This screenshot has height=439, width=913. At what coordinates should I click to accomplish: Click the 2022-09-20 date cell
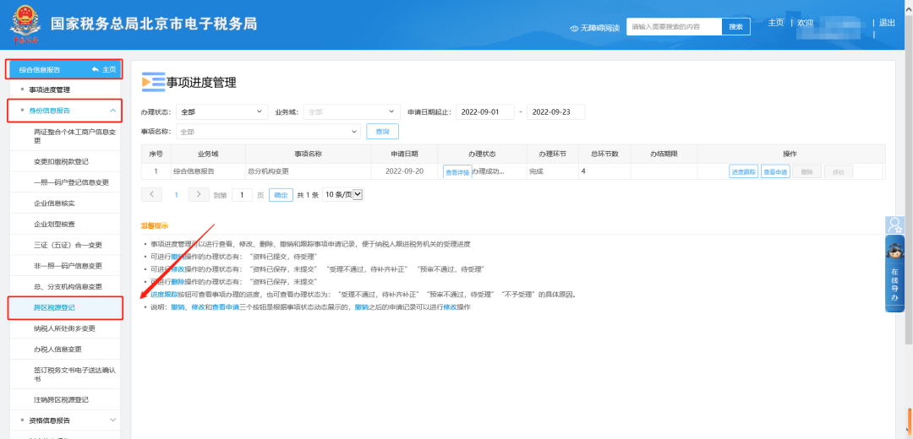point(404,171)
